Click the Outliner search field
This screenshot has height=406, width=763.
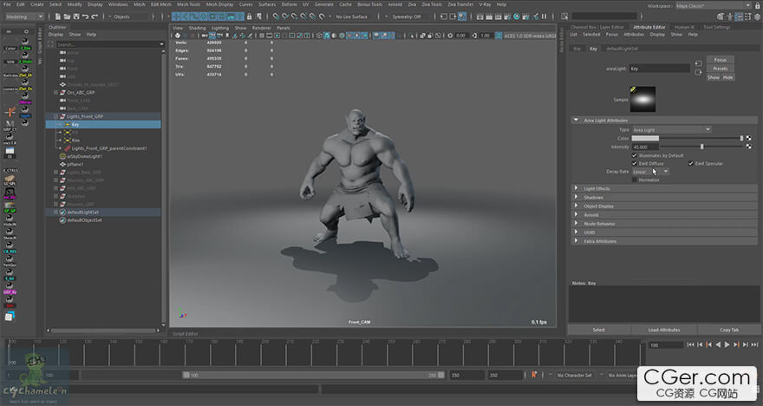click(109, 44)
